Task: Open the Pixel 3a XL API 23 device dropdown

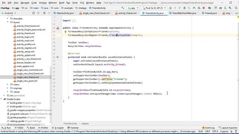Action: pos(154,8)
